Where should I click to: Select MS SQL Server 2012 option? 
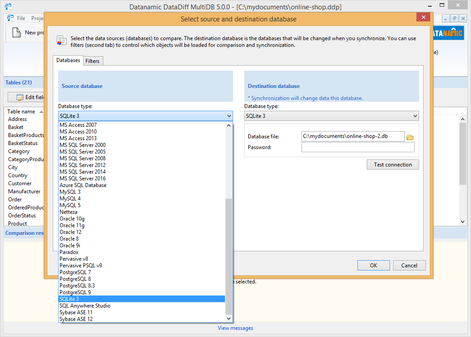pyautogui.click(x=142, y=165)
